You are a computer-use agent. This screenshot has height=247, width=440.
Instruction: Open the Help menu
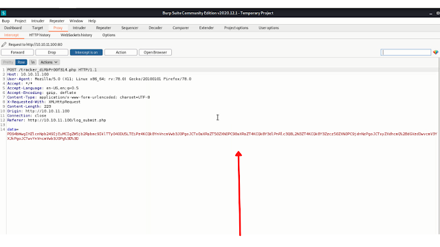point(91,21)
